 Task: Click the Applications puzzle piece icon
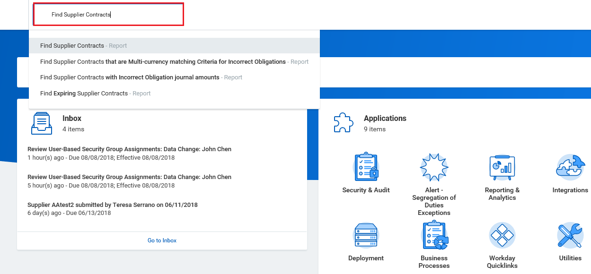(344, 123)
